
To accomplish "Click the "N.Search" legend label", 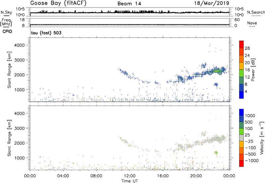I will (x=256, y=12).
